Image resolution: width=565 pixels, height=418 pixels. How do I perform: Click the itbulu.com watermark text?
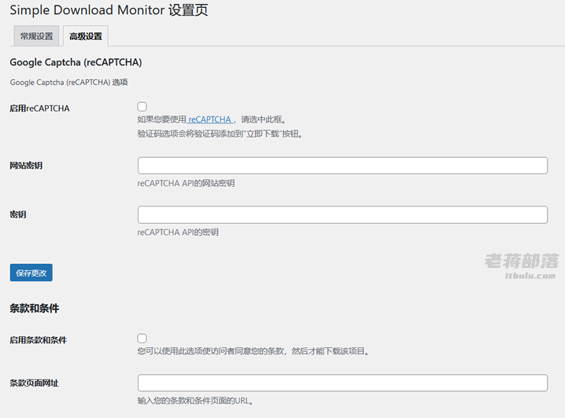click(x=530, y=276)
